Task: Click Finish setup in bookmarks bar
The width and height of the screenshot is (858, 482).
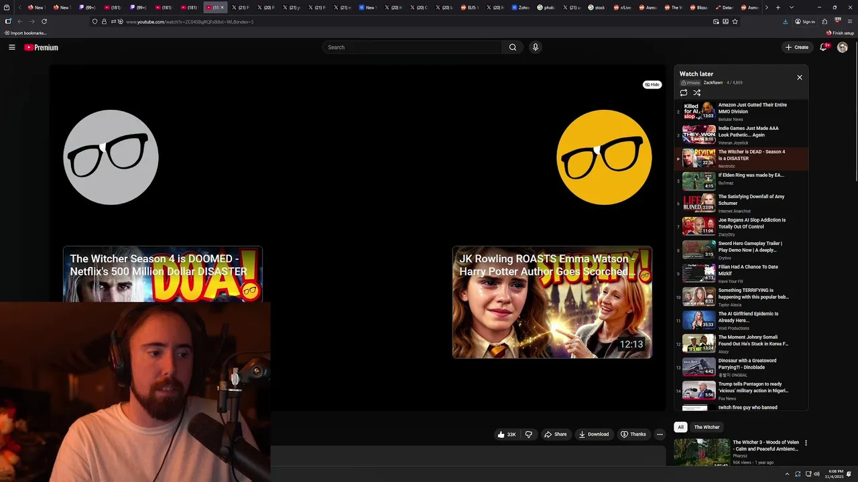Action: [x=840, y=33]
